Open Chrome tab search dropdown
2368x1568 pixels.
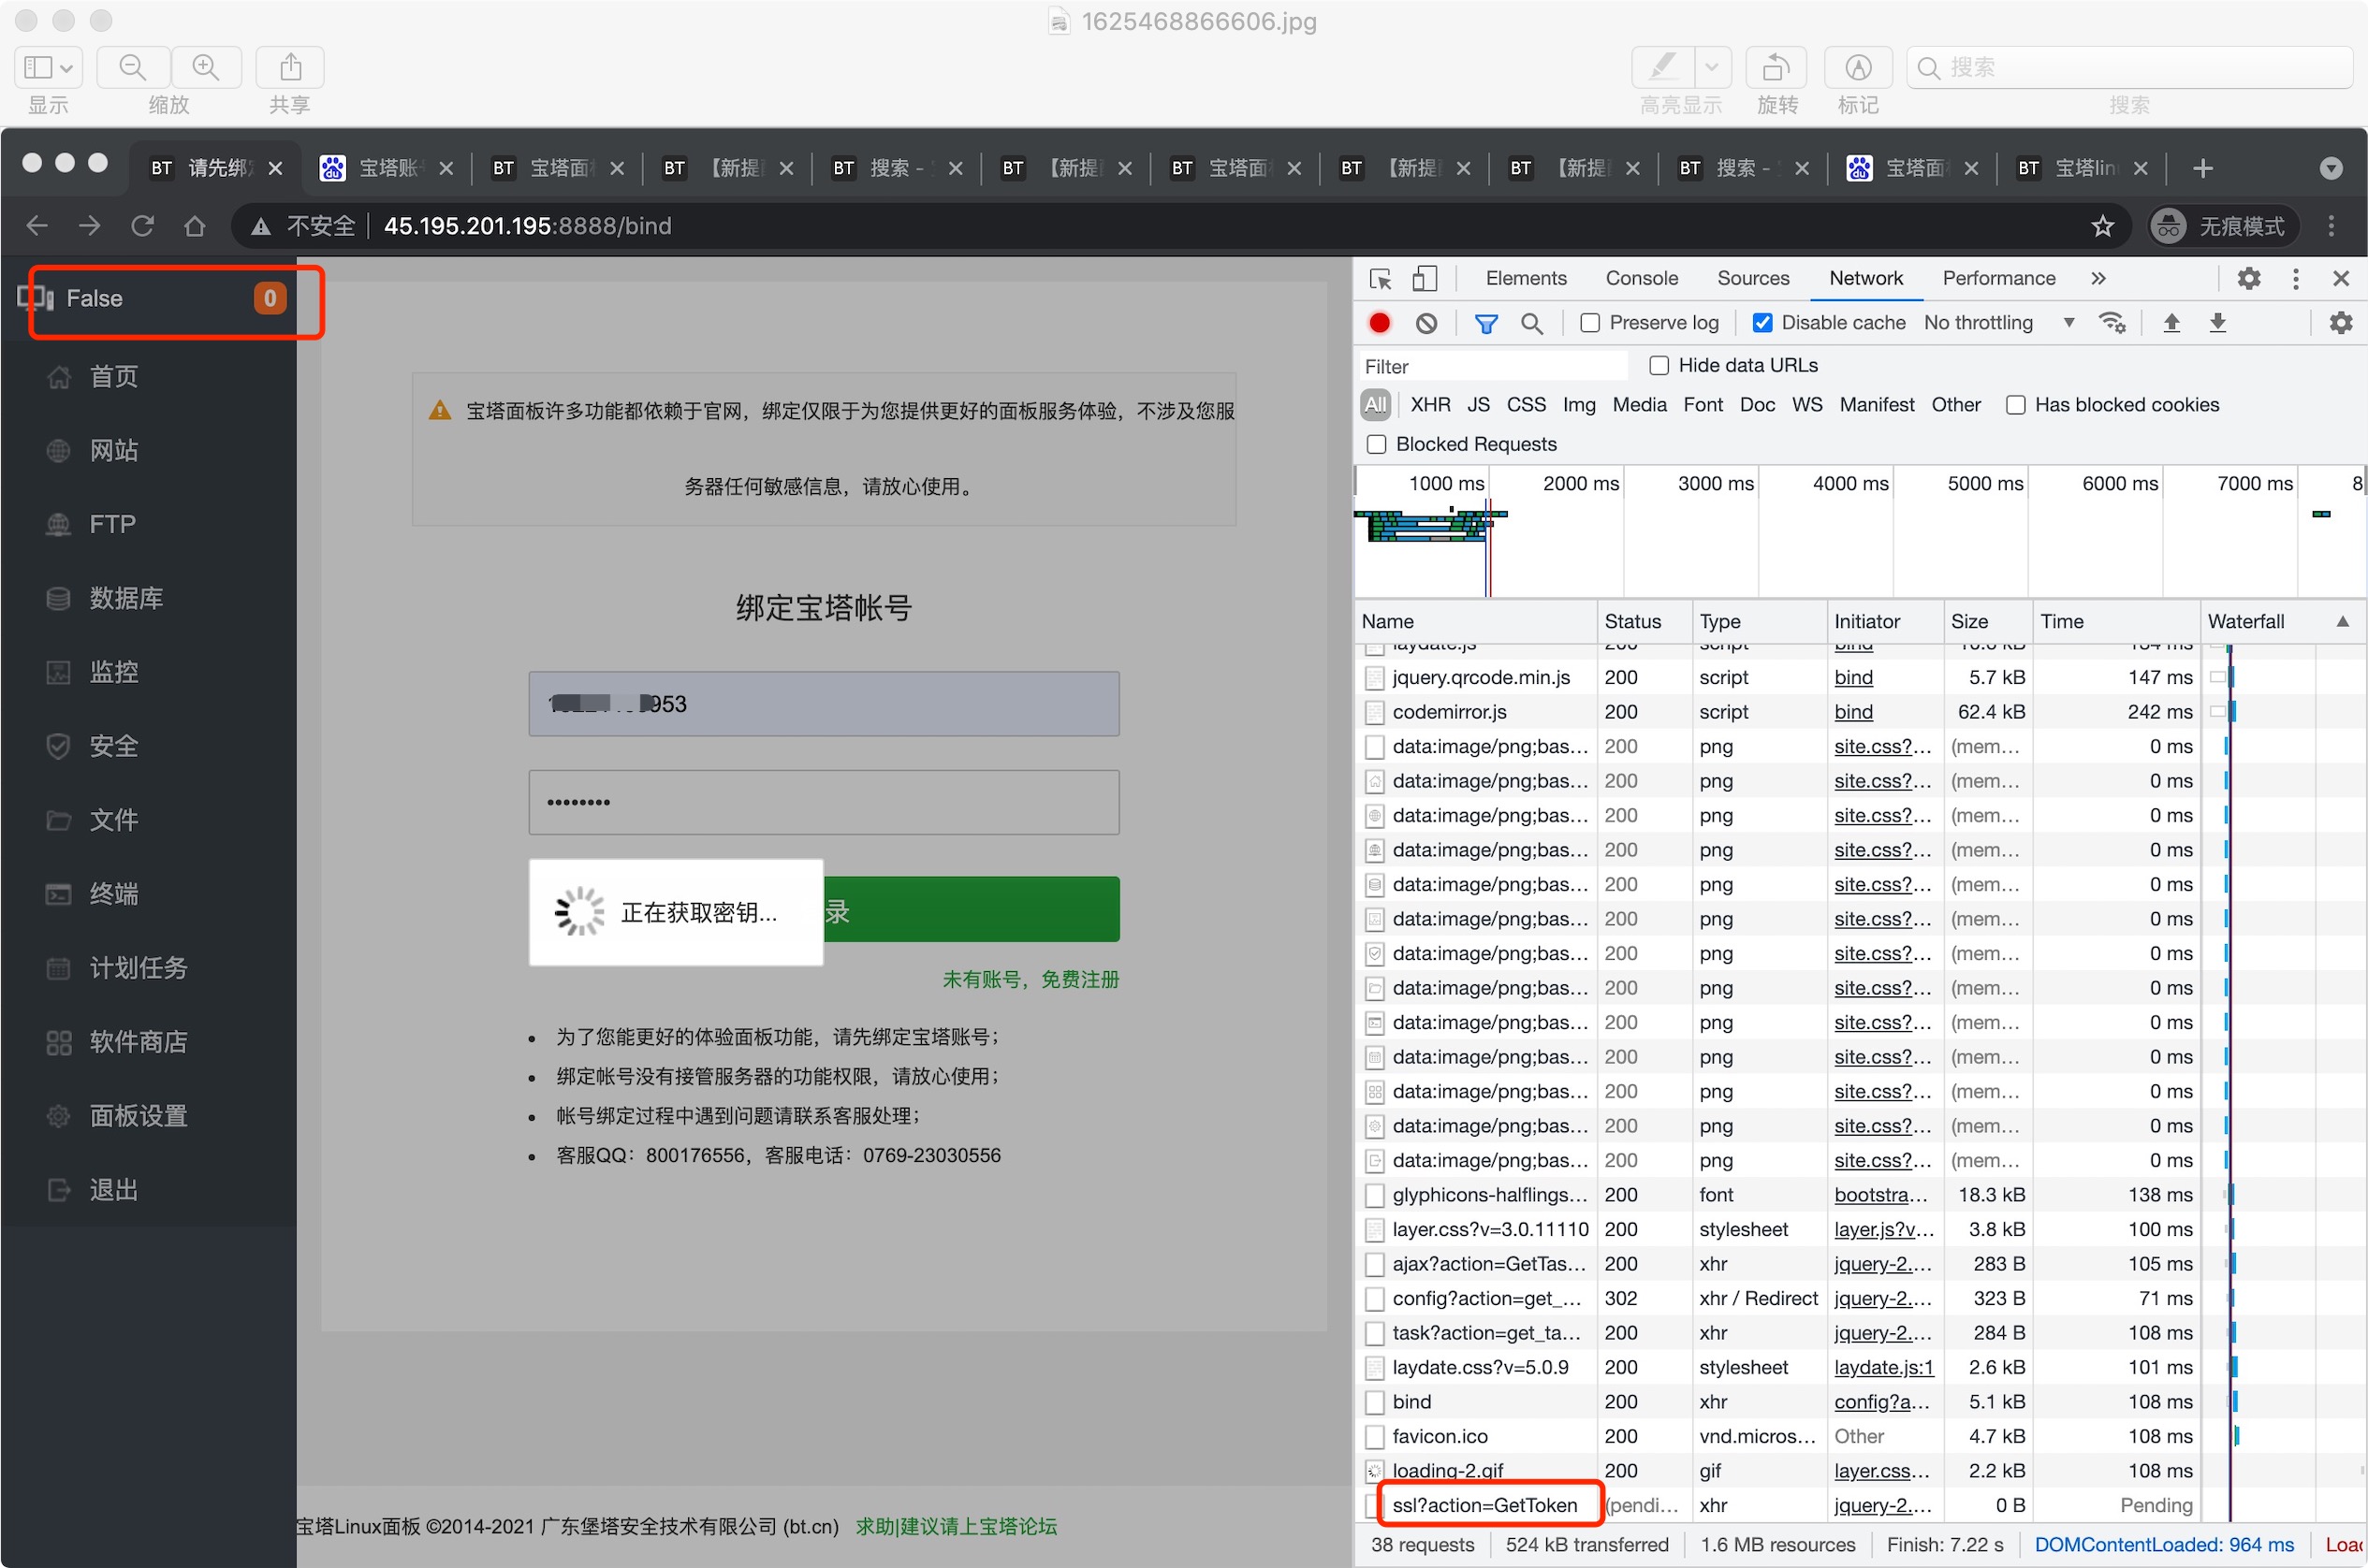coord(2331,168)
